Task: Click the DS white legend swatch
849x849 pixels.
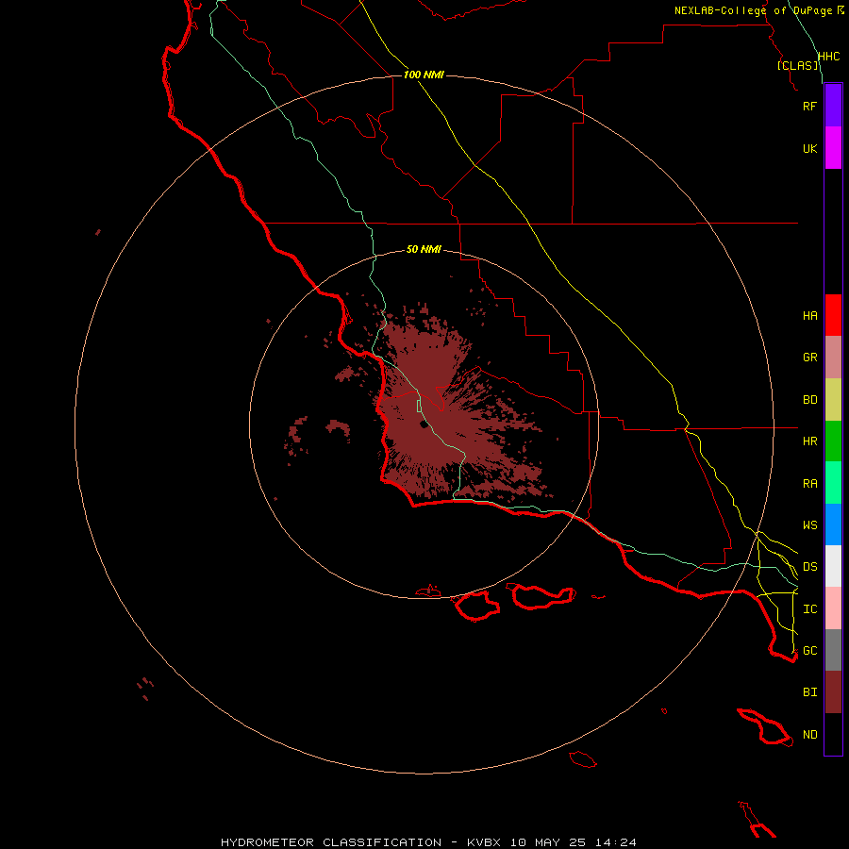Action: coord(833,566)
